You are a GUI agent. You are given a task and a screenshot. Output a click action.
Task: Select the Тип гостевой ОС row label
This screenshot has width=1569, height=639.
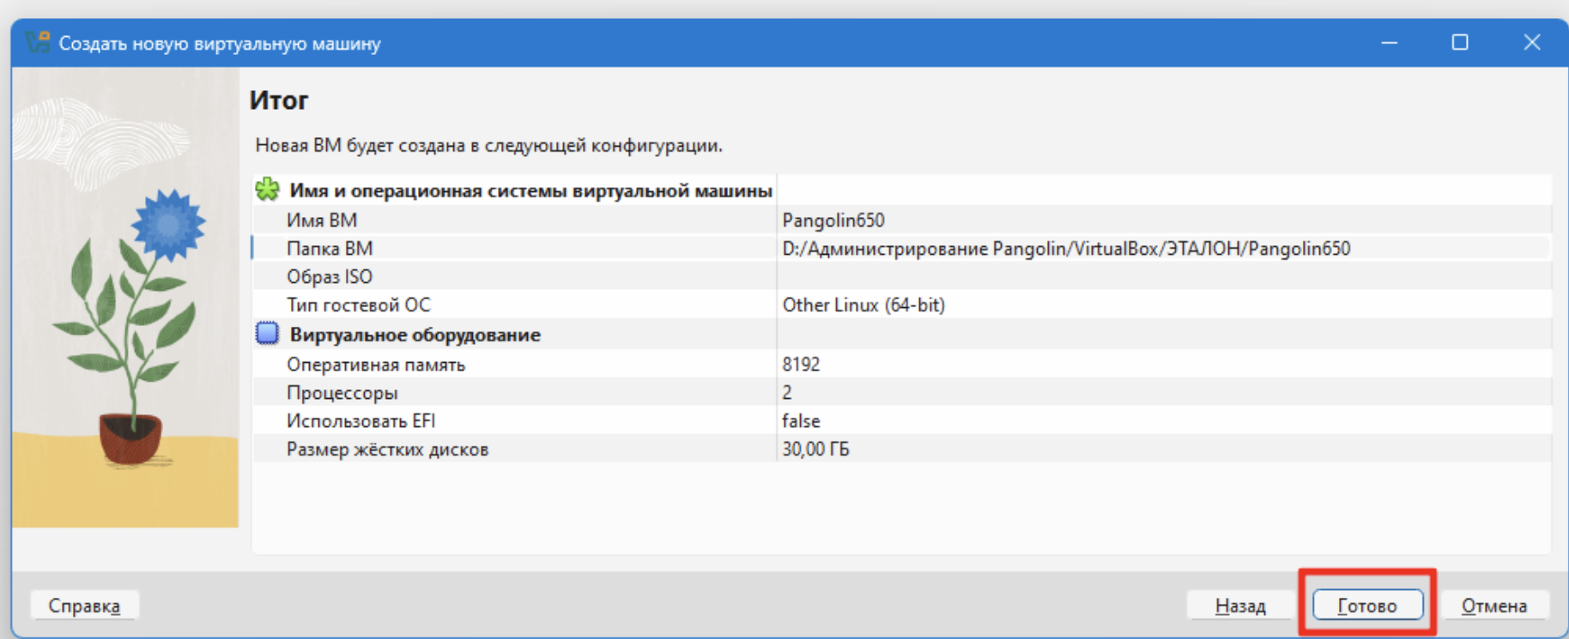[359, 305]
